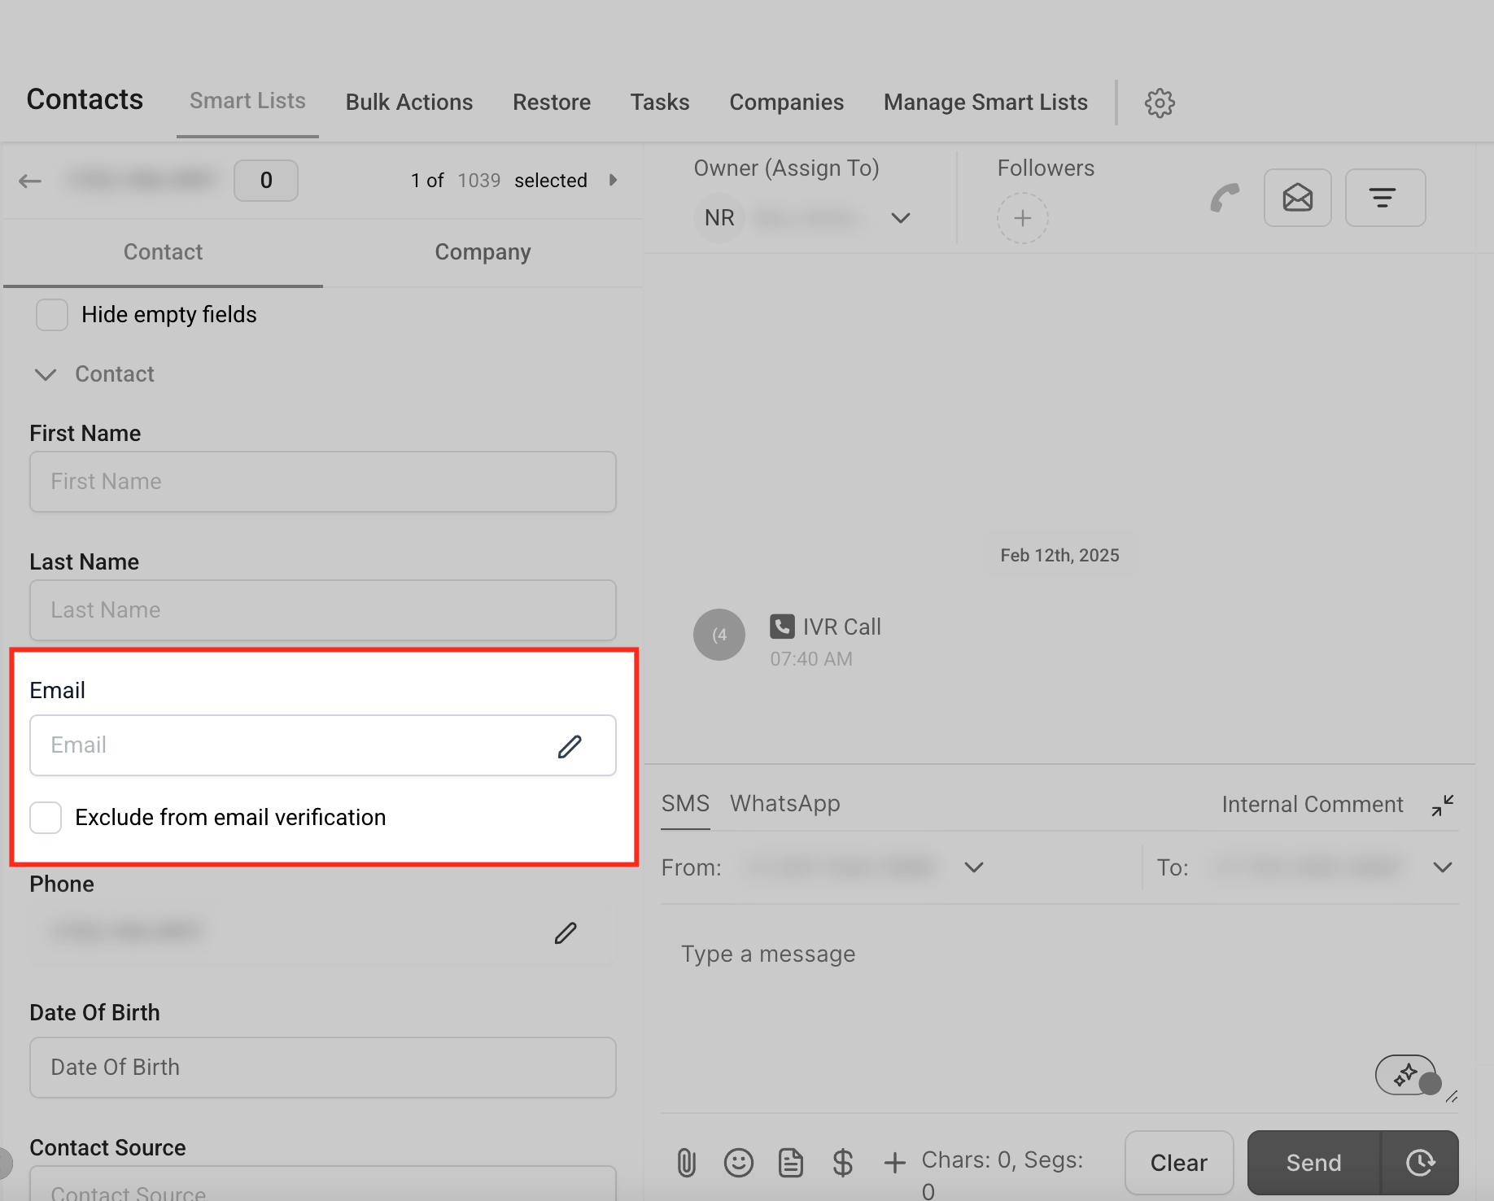
Task: Open the Bulk Actions menu
Action: [x=409, y=103]
